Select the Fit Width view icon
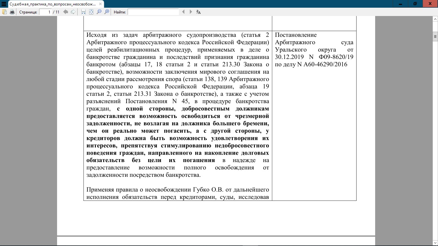The height and width of the screenshot is (246, 438). click(84, 12)
